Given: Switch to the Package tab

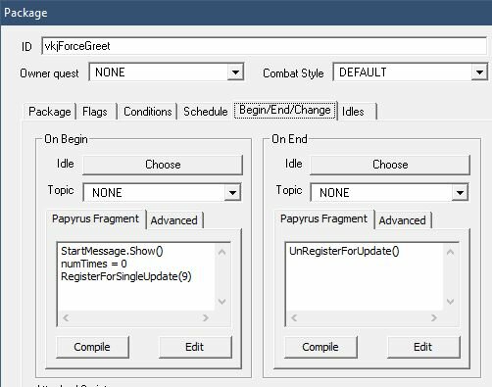Looking at the screenshot, I should tap(50, 112).
